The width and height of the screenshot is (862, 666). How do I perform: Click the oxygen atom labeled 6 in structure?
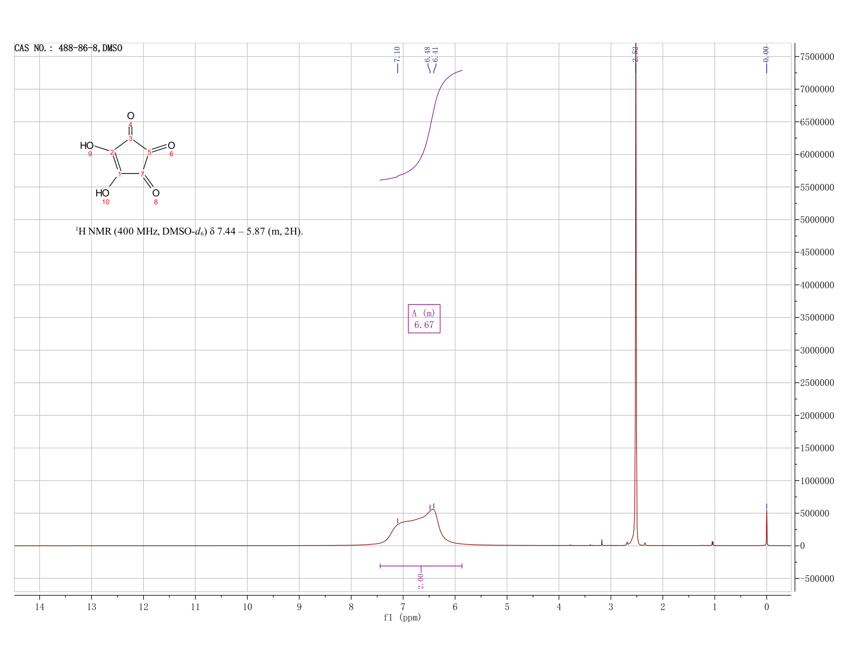tap(171, 146)
